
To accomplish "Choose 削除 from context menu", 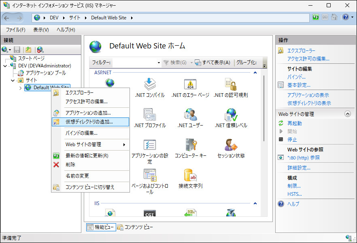I will (90, 165).
